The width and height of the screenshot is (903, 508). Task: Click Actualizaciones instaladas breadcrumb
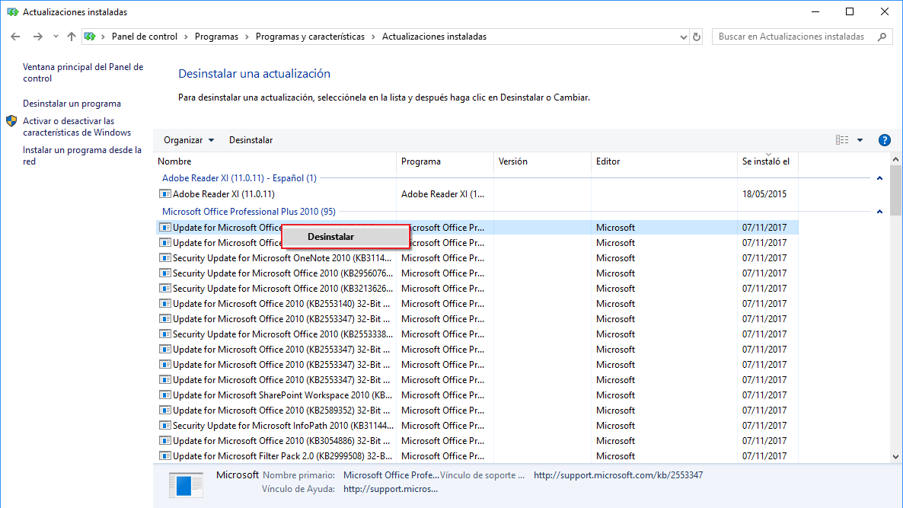click(x=434, y=37)
